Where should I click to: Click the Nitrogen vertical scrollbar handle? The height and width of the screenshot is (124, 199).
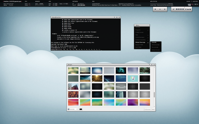click(x=154, y=95)
